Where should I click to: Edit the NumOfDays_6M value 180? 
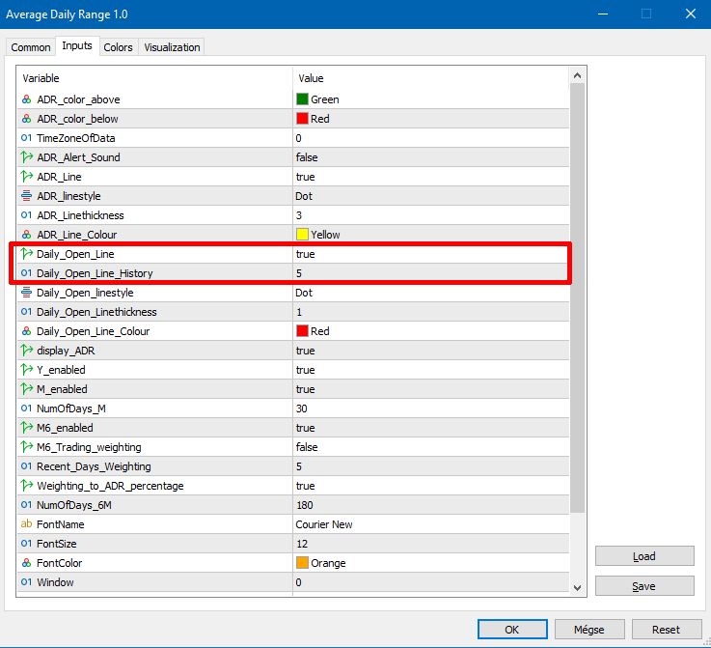pyautogui.click(x=431, y=505)
